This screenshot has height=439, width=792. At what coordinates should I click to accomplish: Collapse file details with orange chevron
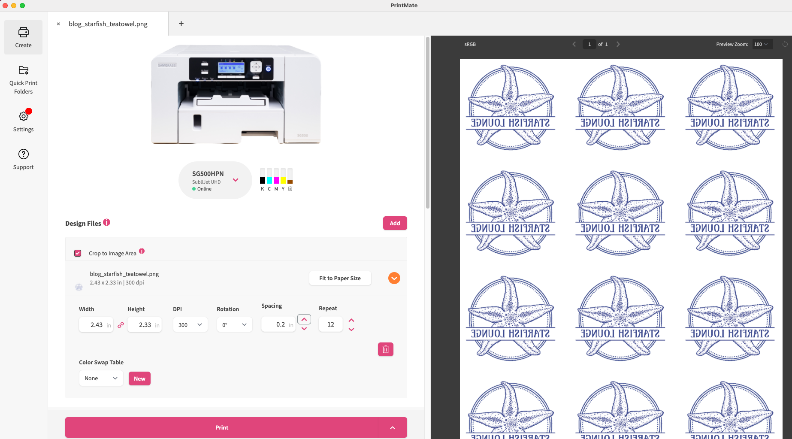tap(394, 278)
